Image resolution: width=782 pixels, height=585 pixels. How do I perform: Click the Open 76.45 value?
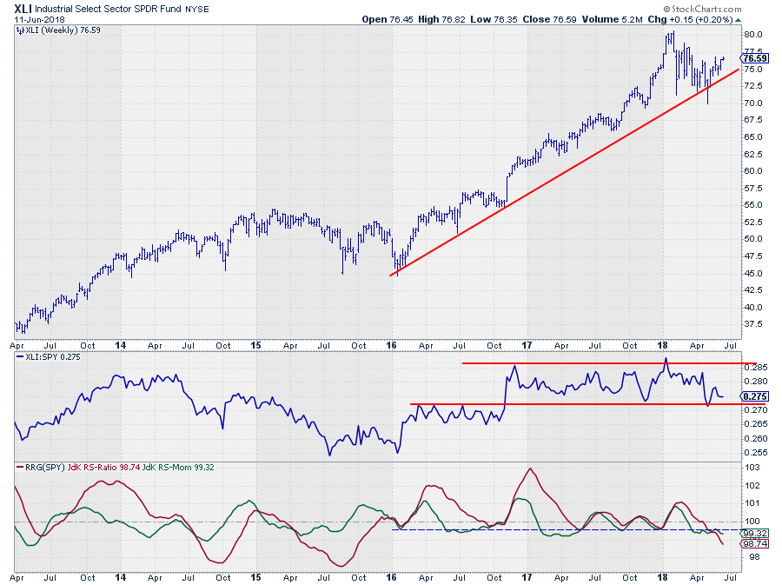pos(388,19)
